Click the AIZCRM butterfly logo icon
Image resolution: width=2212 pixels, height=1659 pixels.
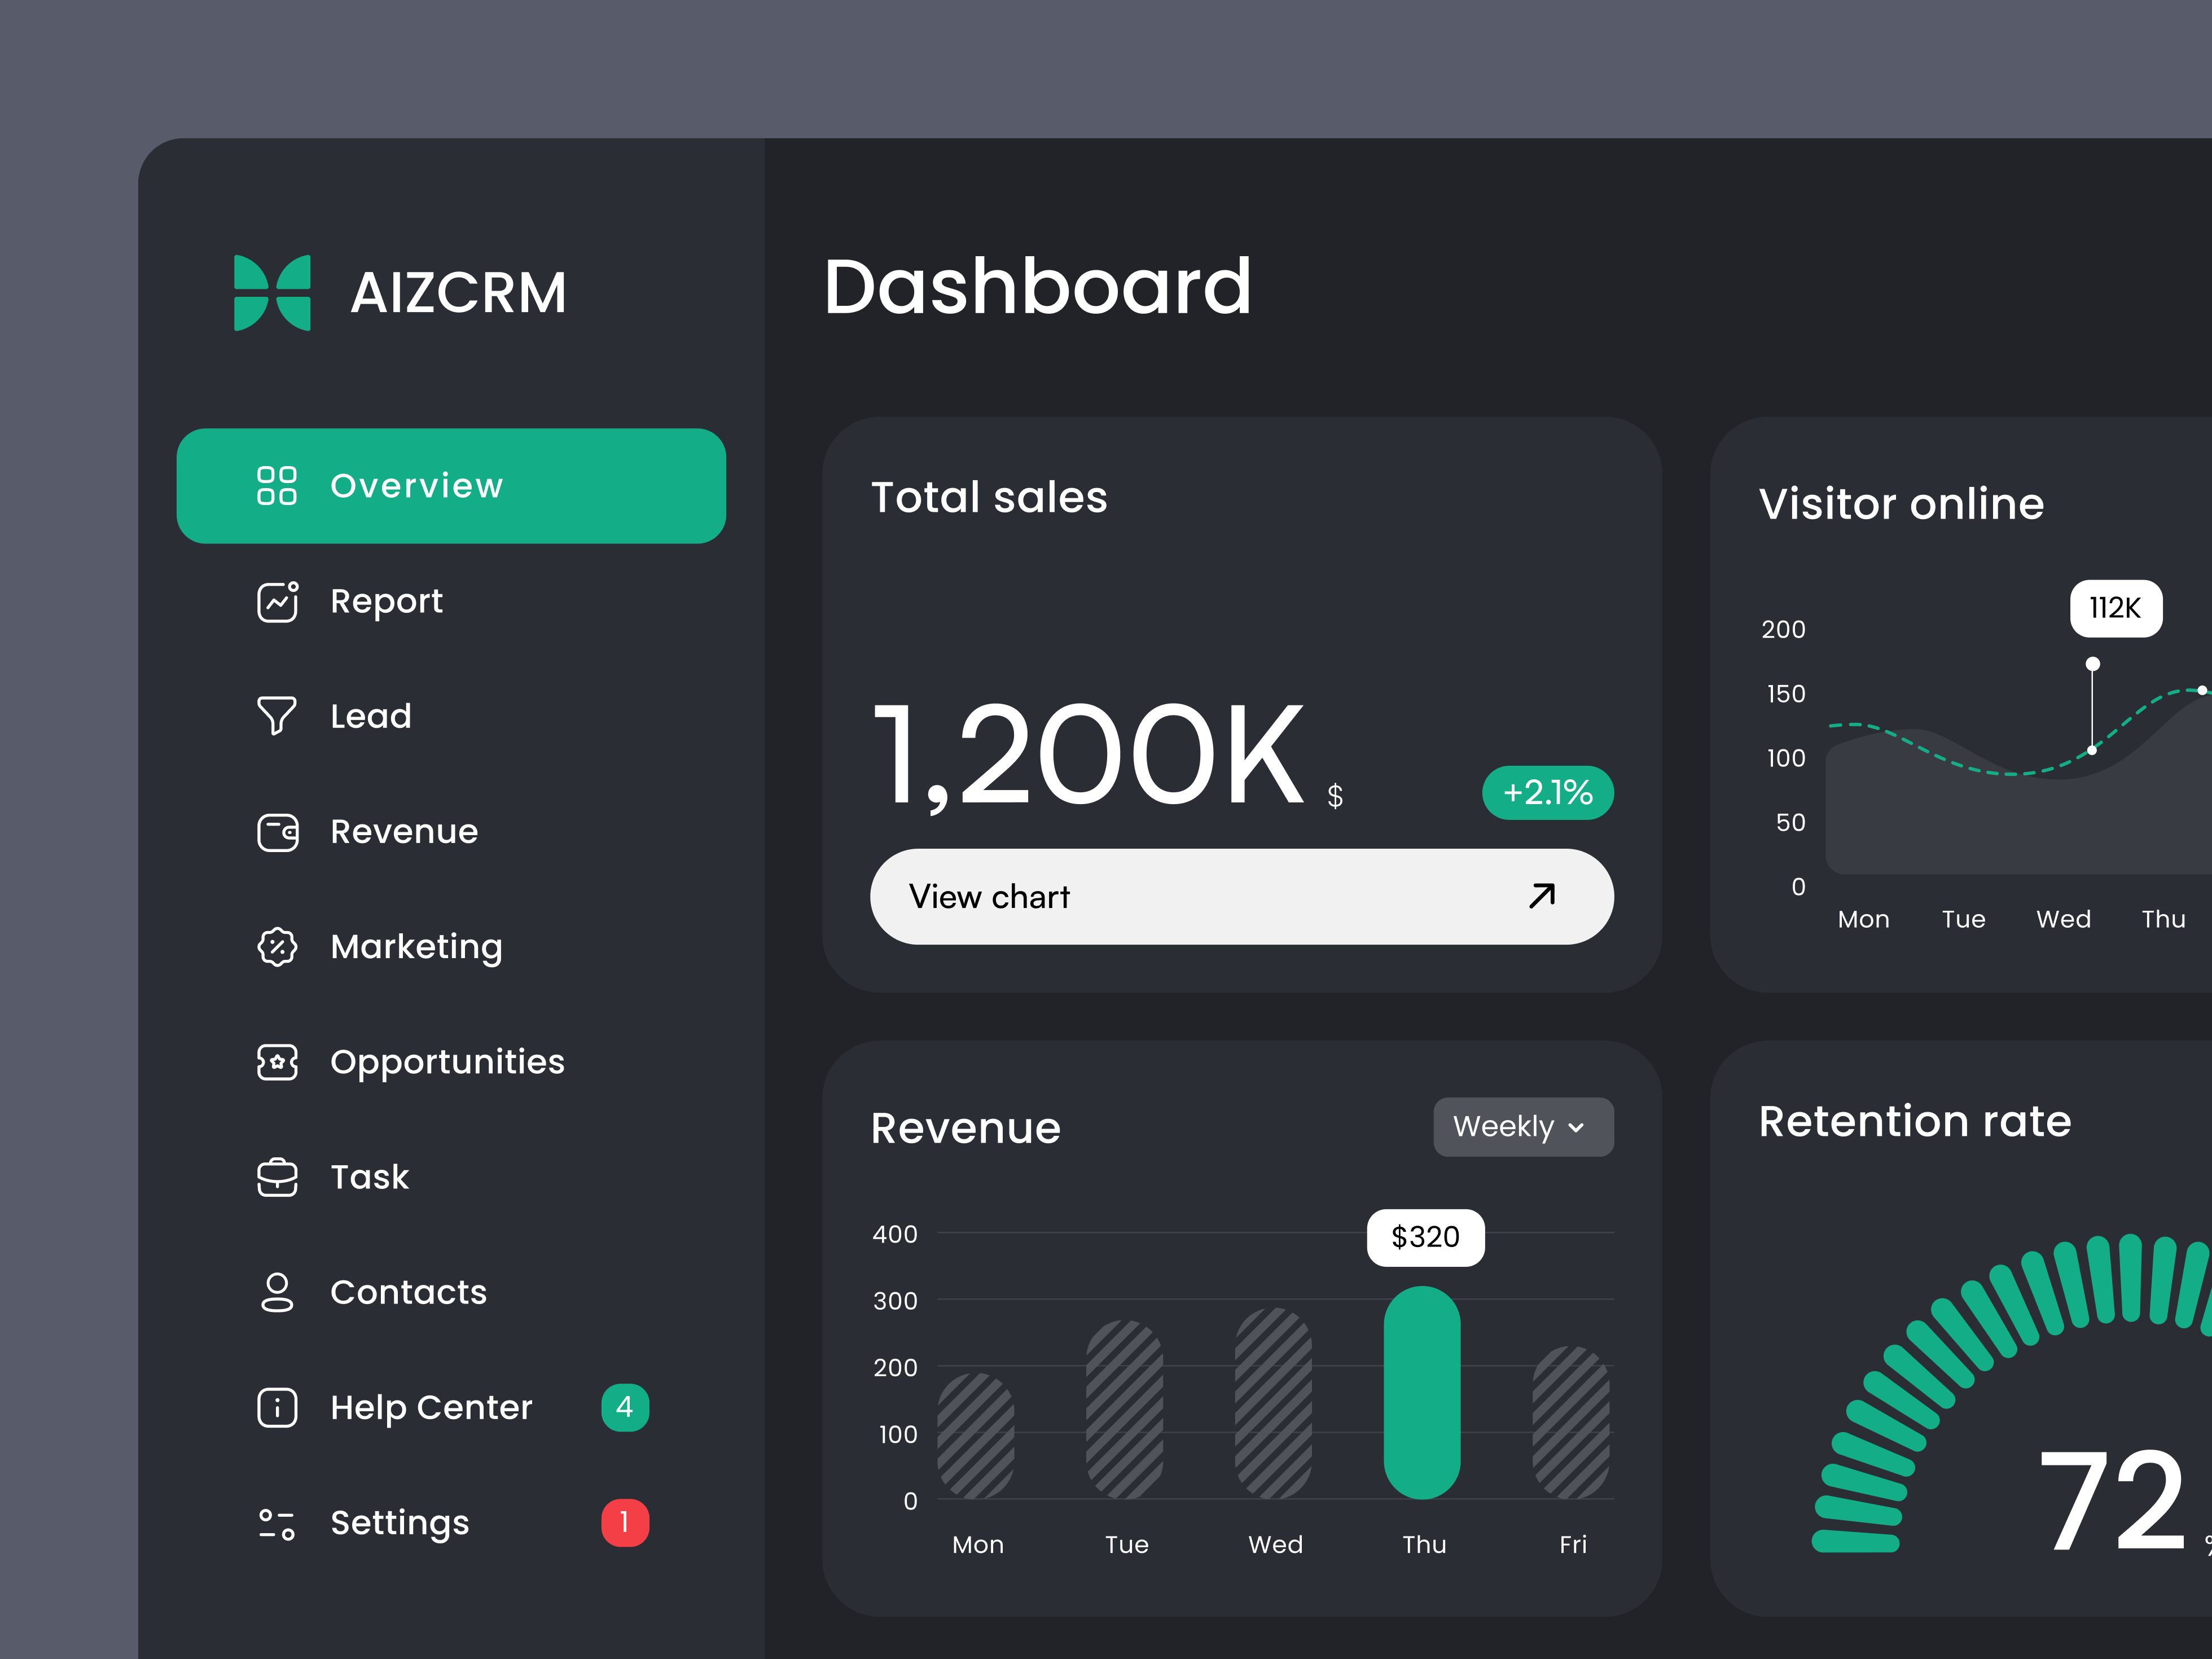click(x=272, y=292)
